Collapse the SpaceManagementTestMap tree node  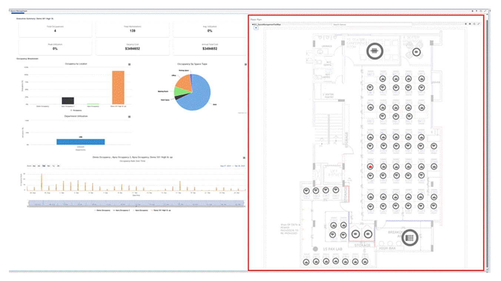pos(252,24)
